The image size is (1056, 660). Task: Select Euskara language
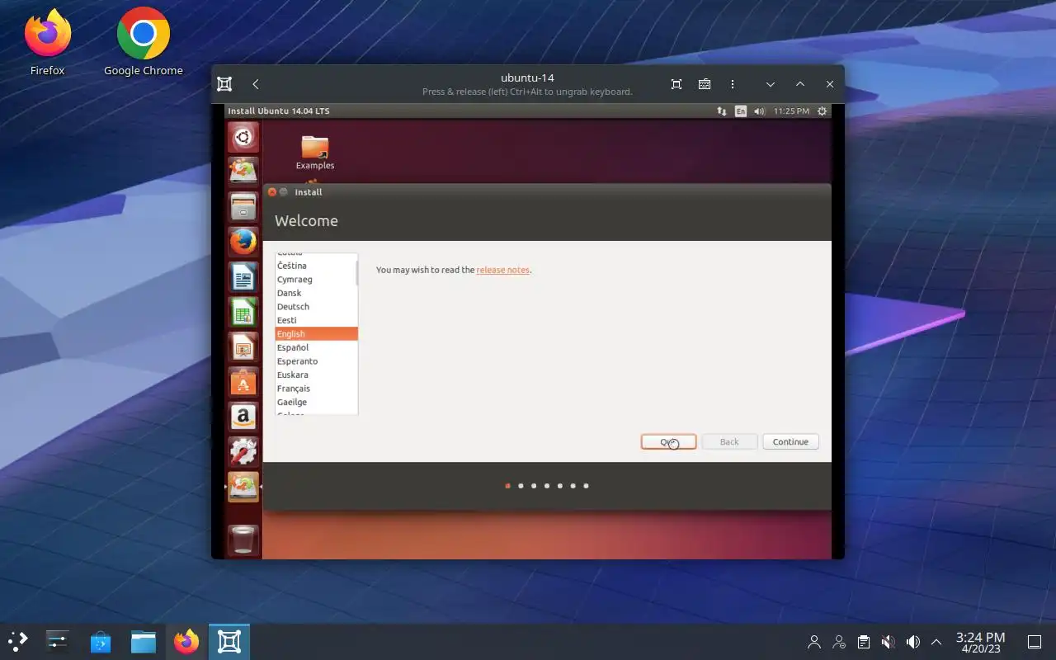[316, 375]
